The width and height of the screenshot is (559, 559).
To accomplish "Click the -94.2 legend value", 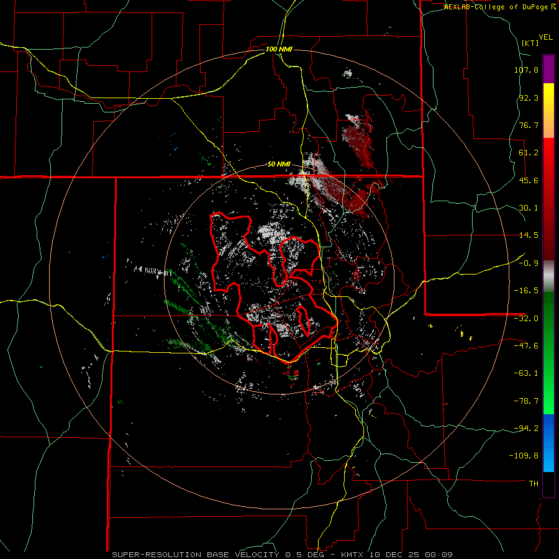I will coord(526,428).
